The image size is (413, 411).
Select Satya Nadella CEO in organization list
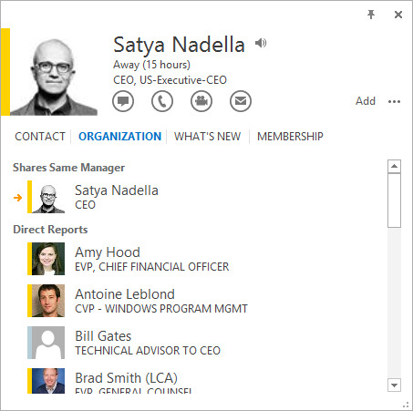click(x=194, y=197)
